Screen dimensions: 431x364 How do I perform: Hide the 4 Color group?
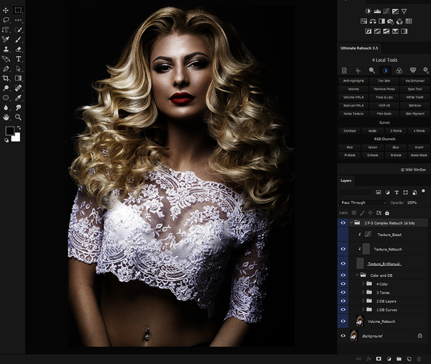pyautogui.click(x=343, y=283)
